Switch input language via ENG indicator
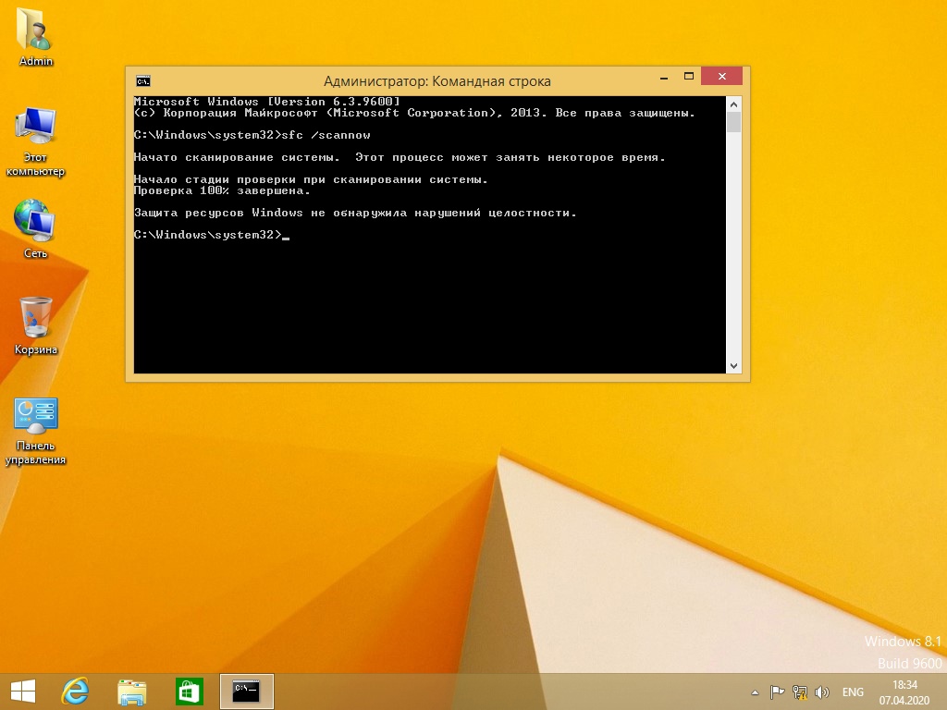The height and width of the screenshot is (710, 947). tap(853, 692)
